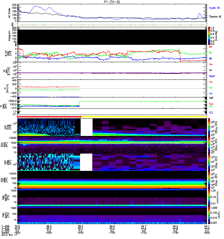Click the X-GSE row label
The image size is (224, 239).
tap(5, 226)
